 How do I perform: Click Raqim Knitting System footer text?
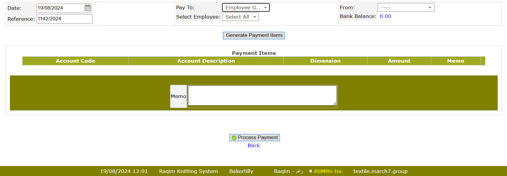coord(188,171)
